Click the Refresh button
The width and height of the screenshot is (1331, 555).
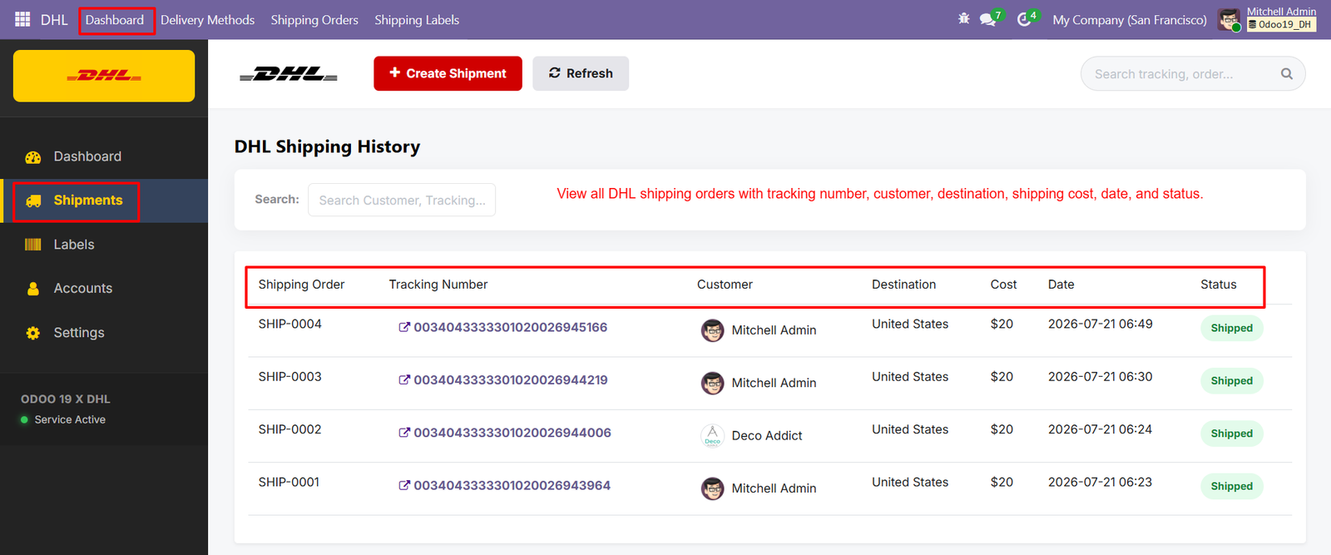coord(581,73)
